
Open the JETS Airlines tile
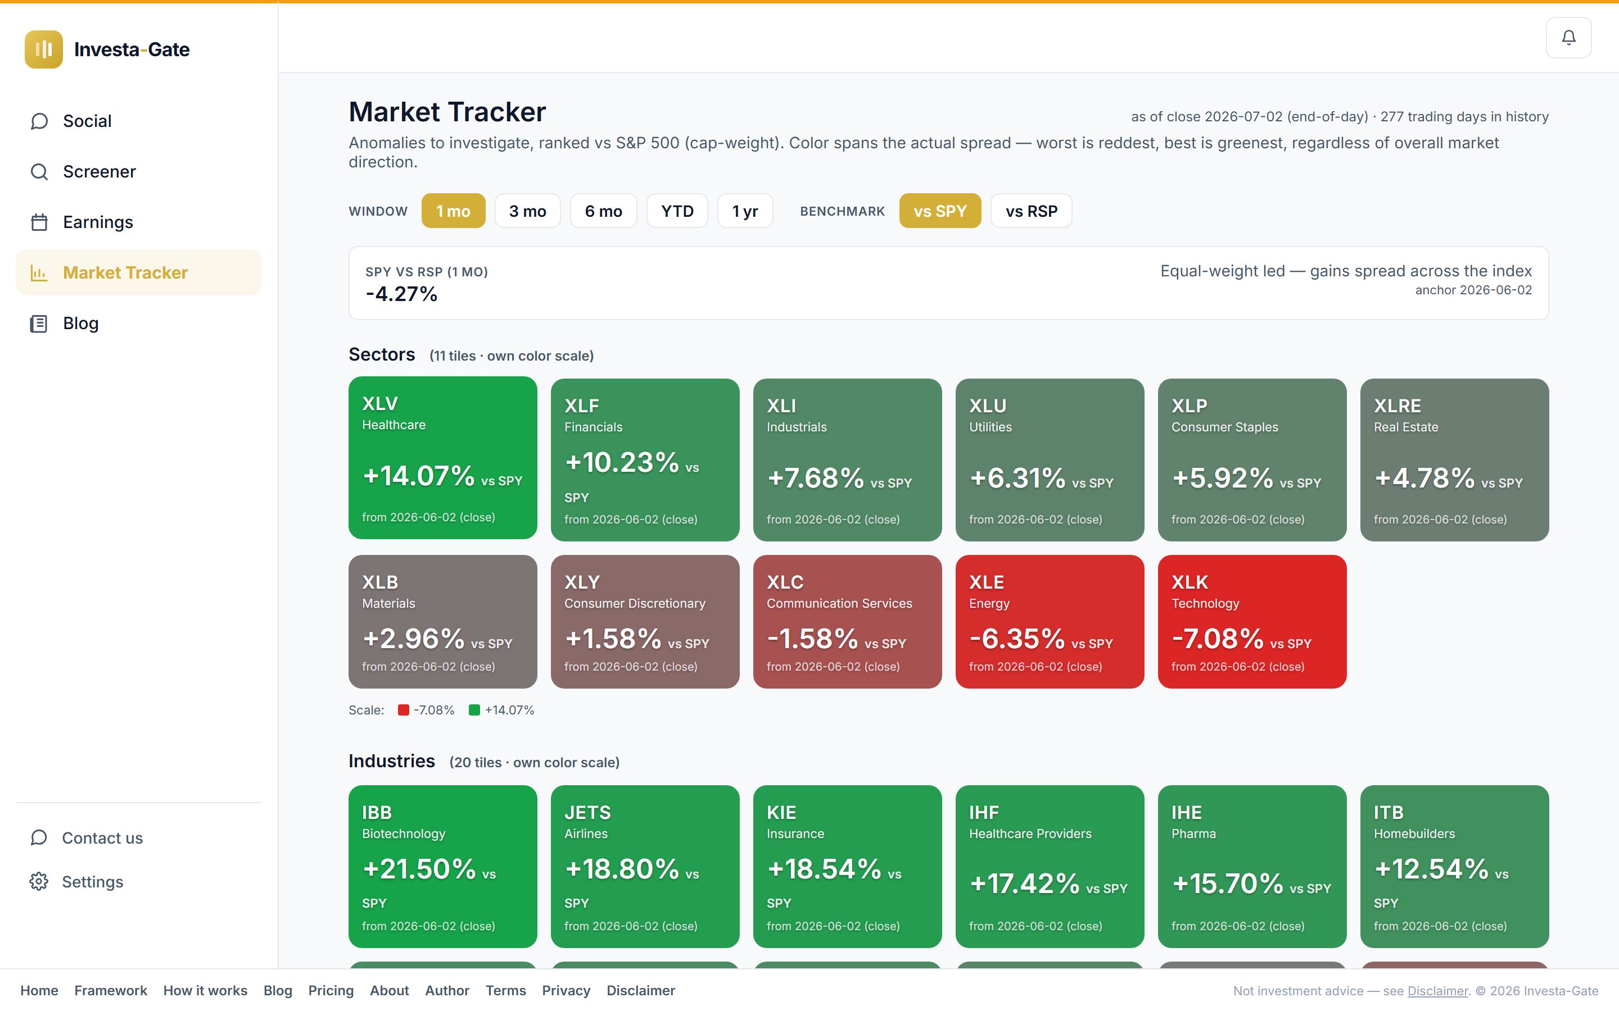click(x=645, y=867)
